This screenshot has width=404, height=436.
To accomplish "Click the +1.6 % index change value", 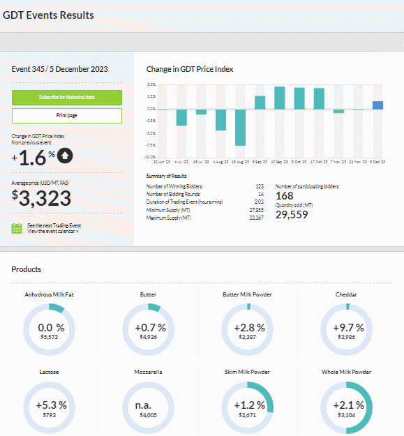I will [33, 158].
